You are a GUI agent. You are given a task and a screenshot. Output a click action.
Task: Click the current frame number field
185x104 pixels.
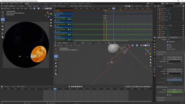click(128, 87)
